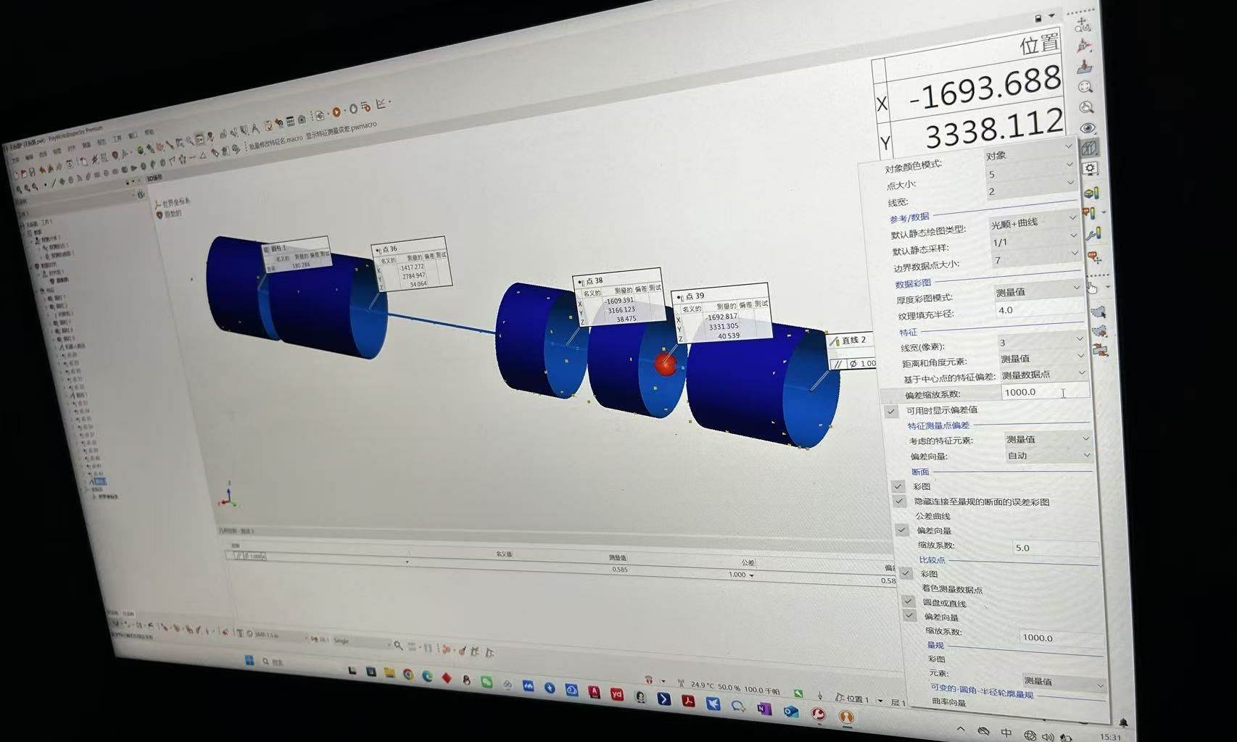
Task: Click the 偏差缩放系数 field showing 1000.0
Action: (x=1046, y=392)
